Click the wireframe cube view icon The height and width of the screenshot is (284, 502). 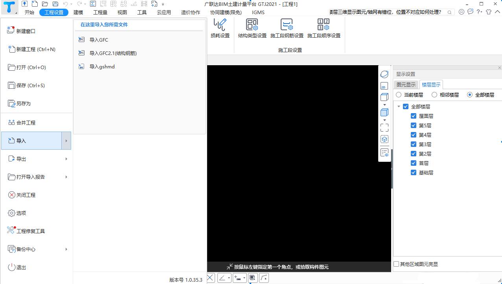pos(384,97)
